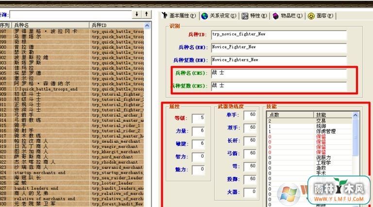Click the 力量 strength field
The width and height of the screenshot is (373, 207).
click(x=198, y=131)
